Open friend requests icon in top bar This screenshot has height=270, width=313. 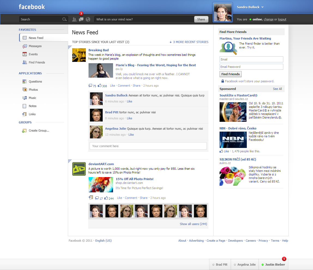pyautogui.click(x=74, y=19)
